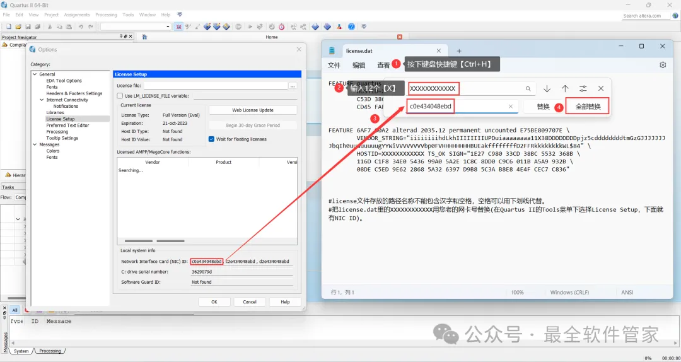Switch to the System messages tab
Viewport: 681px width, 362px height.
tap(21, 351)
